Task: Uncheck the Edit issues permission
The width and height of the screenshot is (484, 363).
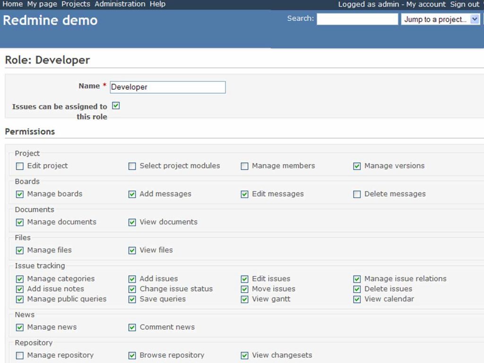Action: point(244,278)
